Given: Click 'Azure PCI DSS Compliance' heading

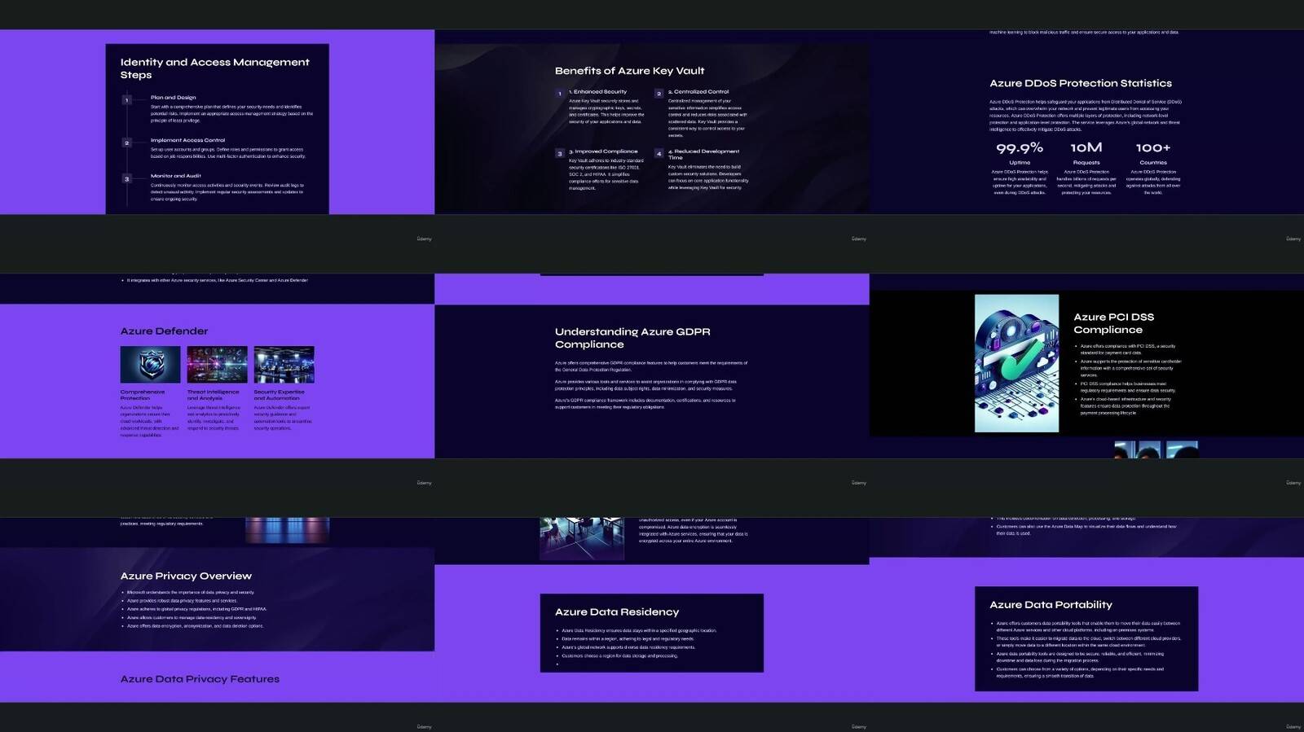Looking at the screenshot, I should coord(1113,323).
